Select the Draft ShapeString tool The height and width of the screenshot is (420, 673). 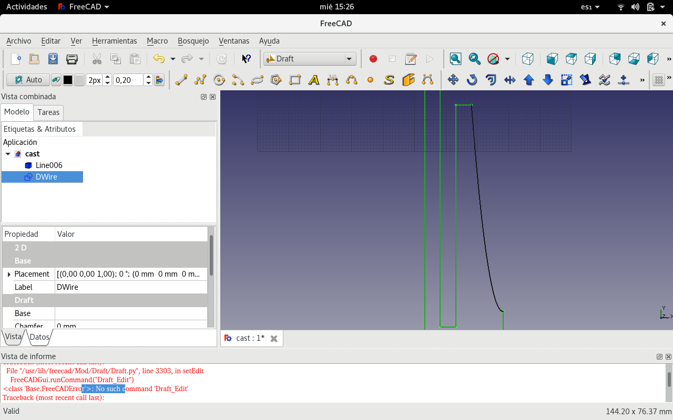click(389, 80)
